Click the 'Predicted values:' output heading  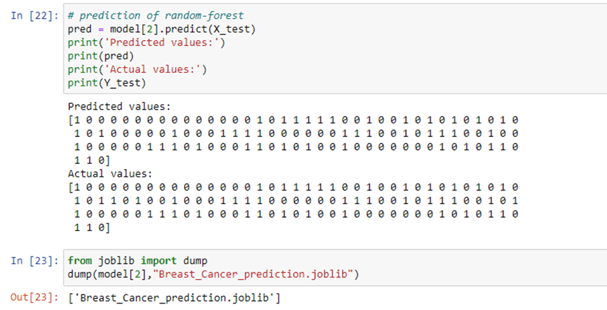119,107
